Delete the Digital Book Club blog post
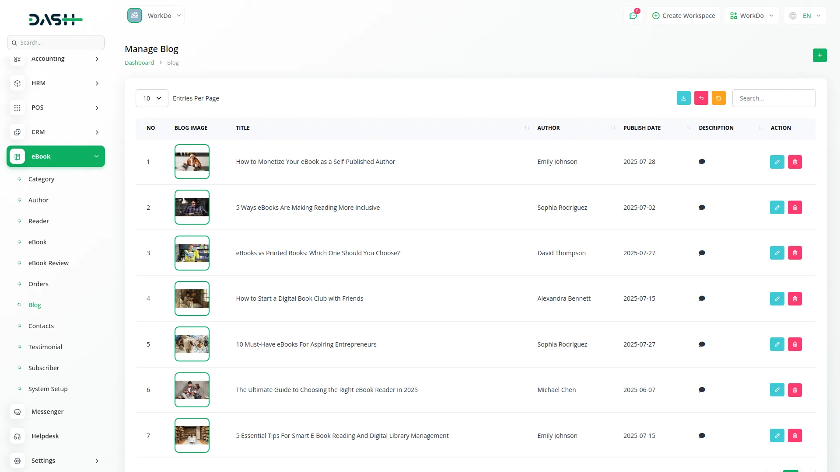 tap(794, 299)
